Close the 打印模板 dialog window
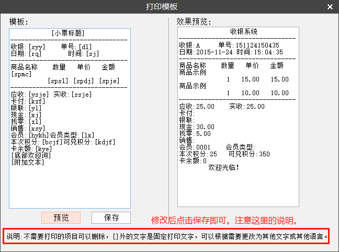This screenshot has width=339, height=252. (x=329, y=7)
